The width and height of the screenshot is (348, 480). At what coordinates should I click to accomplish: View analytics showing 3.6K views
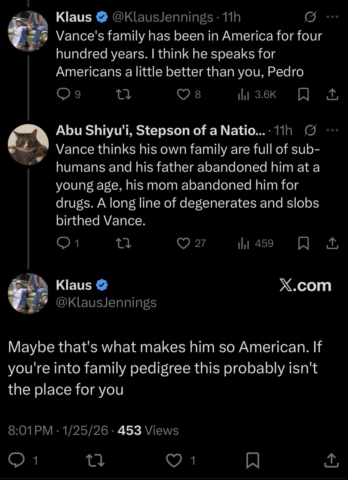click(x=257, y=94)
